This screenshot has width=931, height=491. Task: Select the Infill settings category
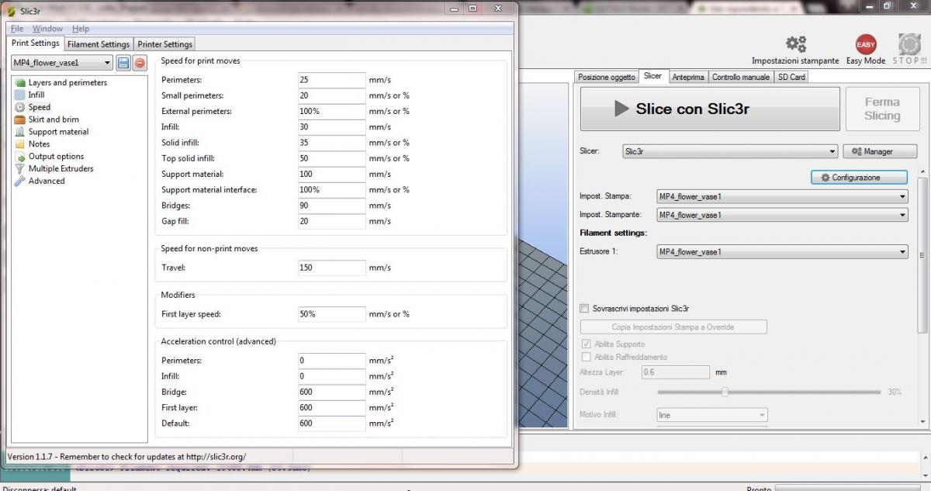click(x=36, y=95)
